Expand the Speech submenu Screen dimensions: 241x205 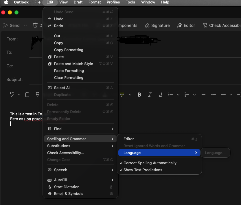coord(80,170)
